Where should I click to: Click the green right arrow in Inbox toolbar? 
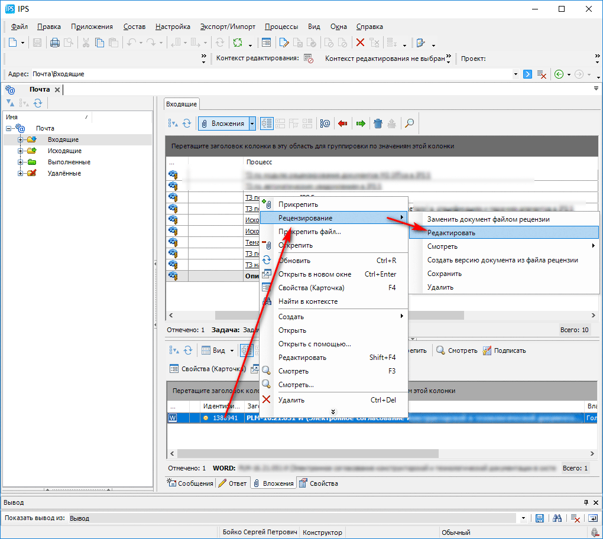360,124
